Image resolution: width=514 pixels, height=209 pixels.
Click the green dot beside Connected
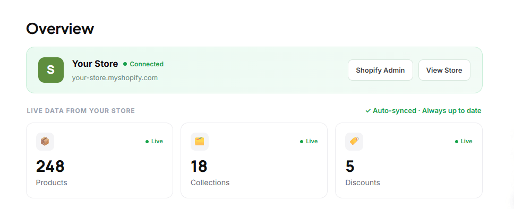125,64
